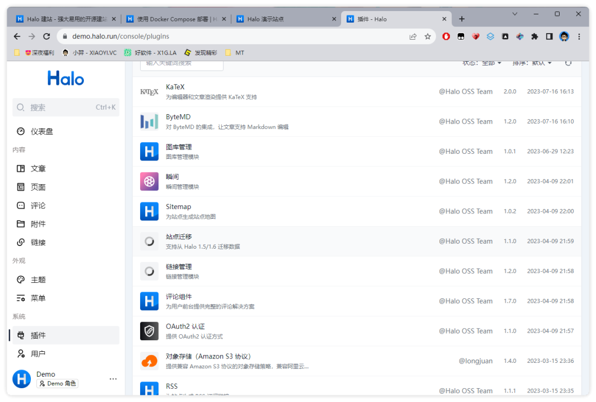The width and height of the screenshot is (596, 402).
Task: Open the 仪表盘 dashboard sidebar item
Action: click(x=65, y=131)
